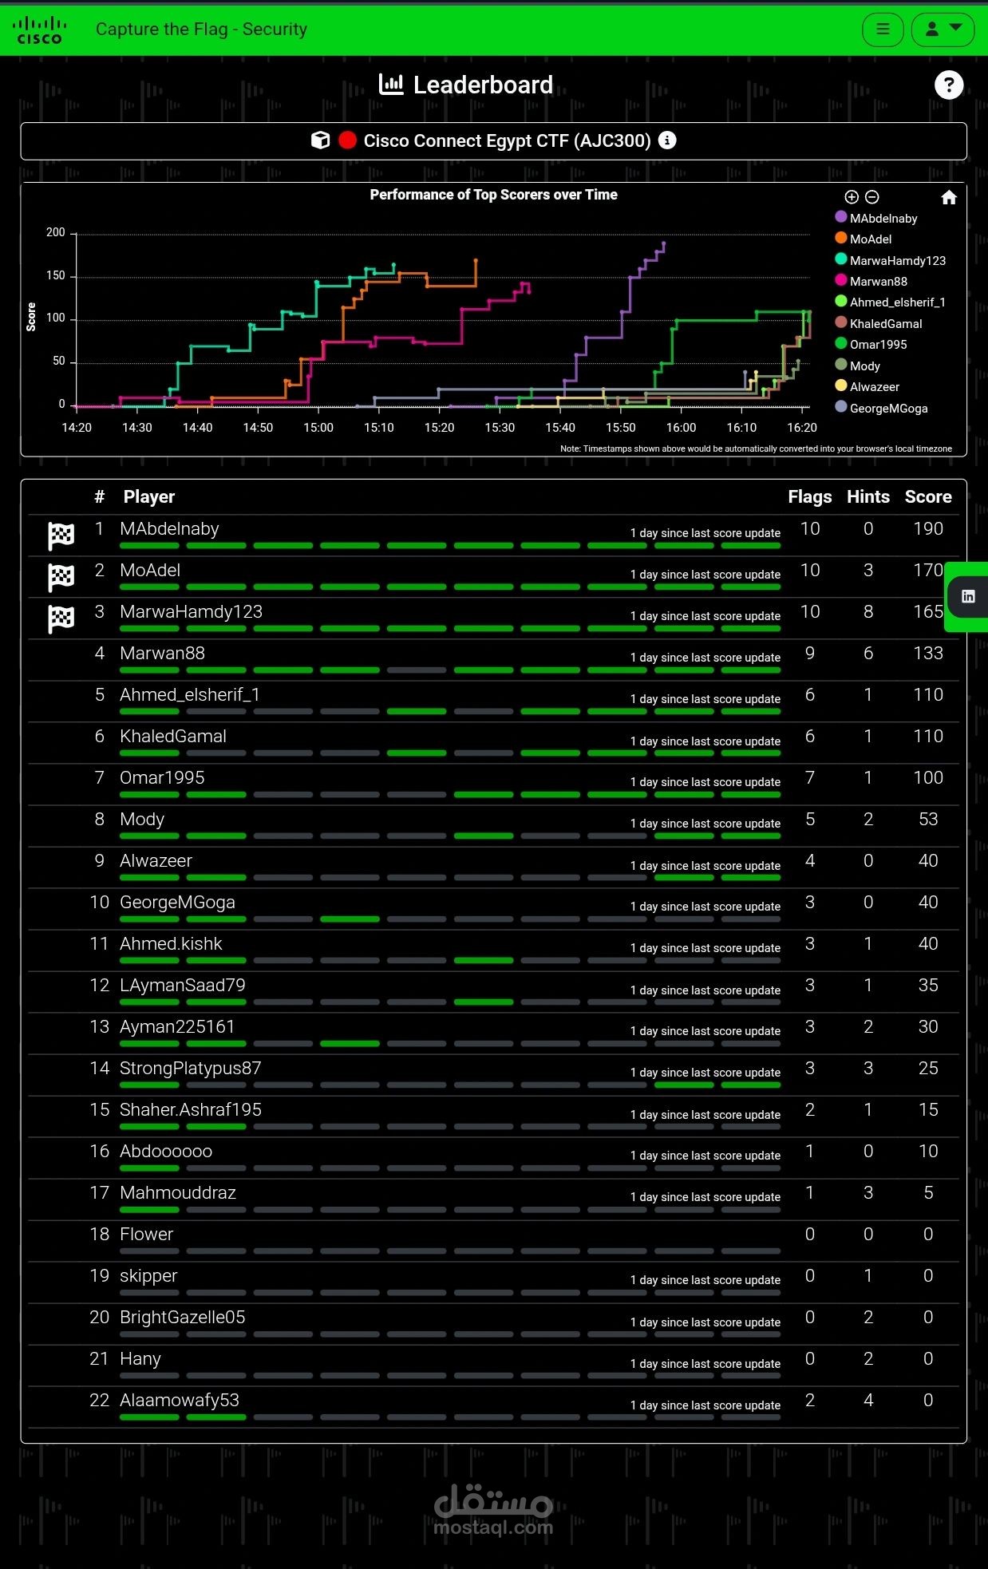Viewport: 988px width, 1569px height.
Task: Click Mody's flag progress bar
Action: (450, 836)
